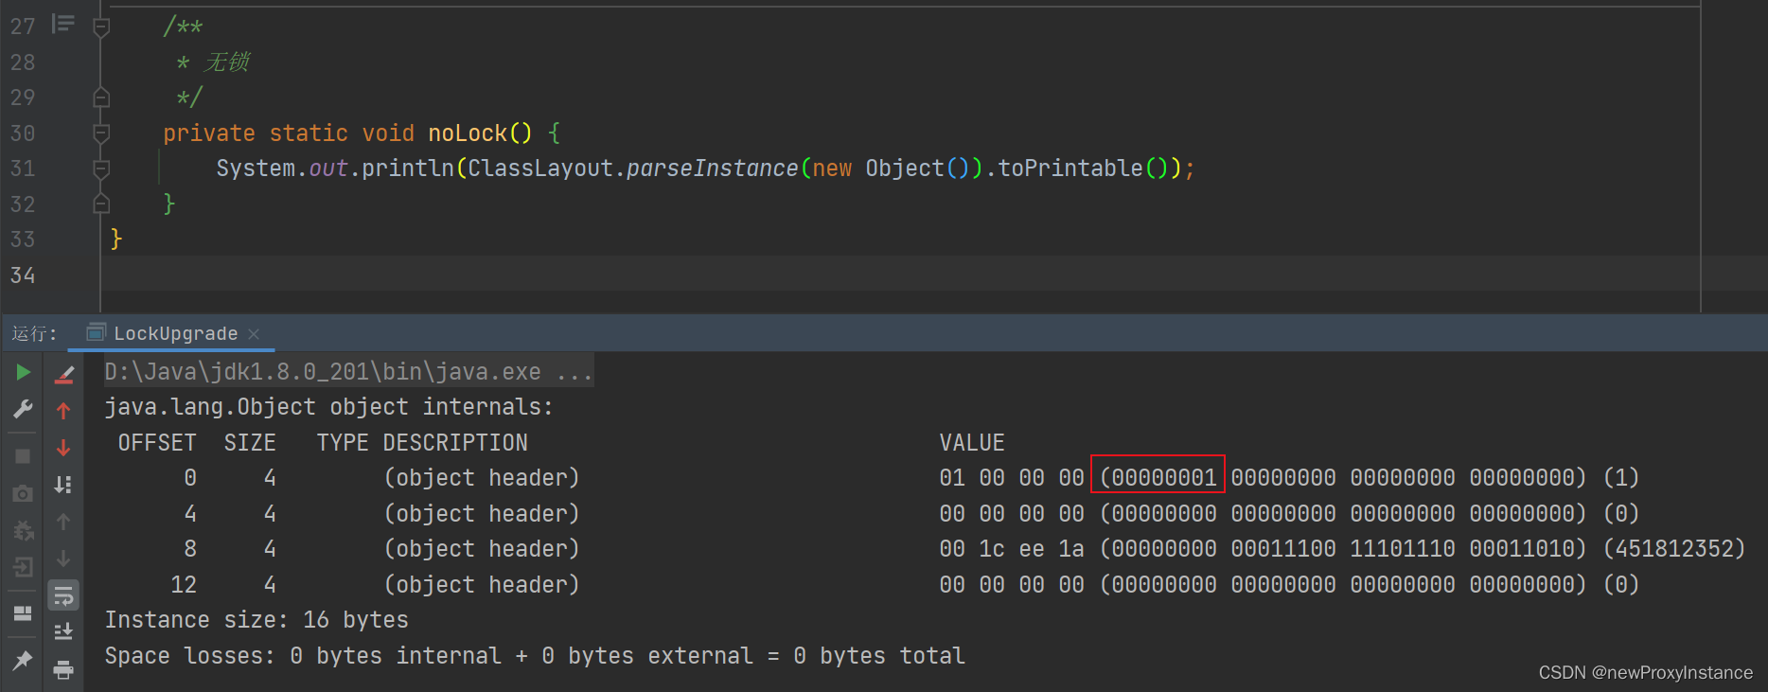Click the toPrintable call in code
Viewport: 1768px width, 692px height.
click(x=1070, y=169)
